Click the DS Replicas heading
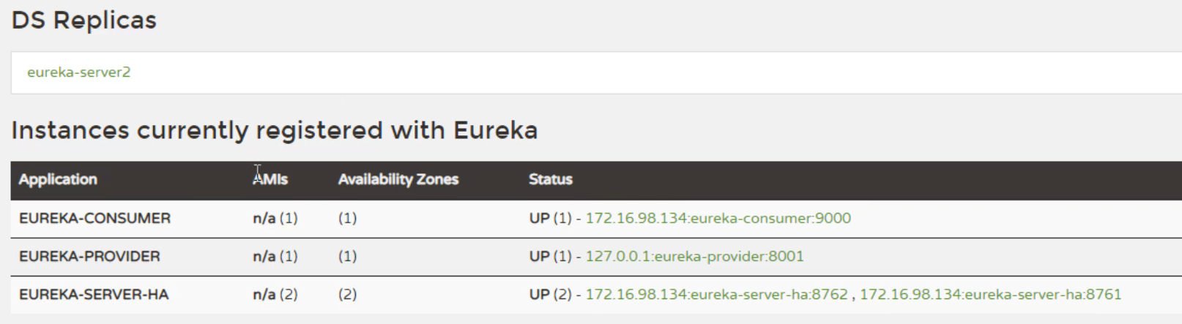 point(84,20)
